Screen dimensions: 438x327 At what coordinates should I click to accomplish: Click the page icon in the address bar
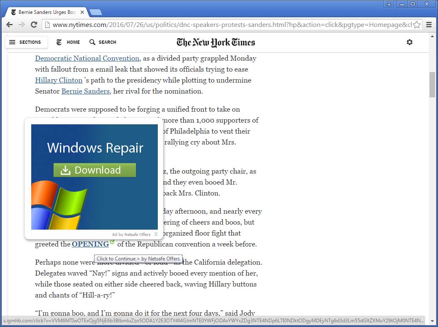[x=47, y=24]
